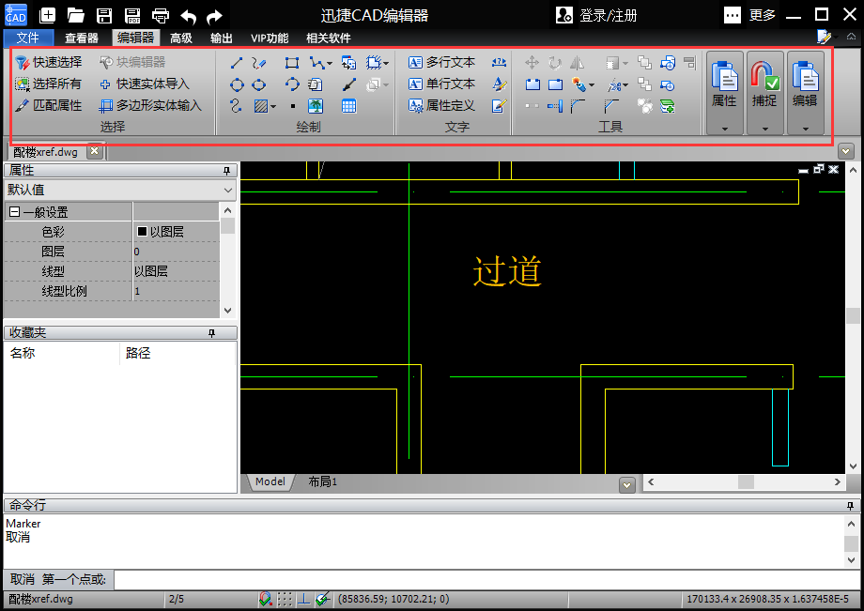The image size is (864, 611).
Task: Click the table grid icon
Action: pyautogui.click(x=348, y=106)
